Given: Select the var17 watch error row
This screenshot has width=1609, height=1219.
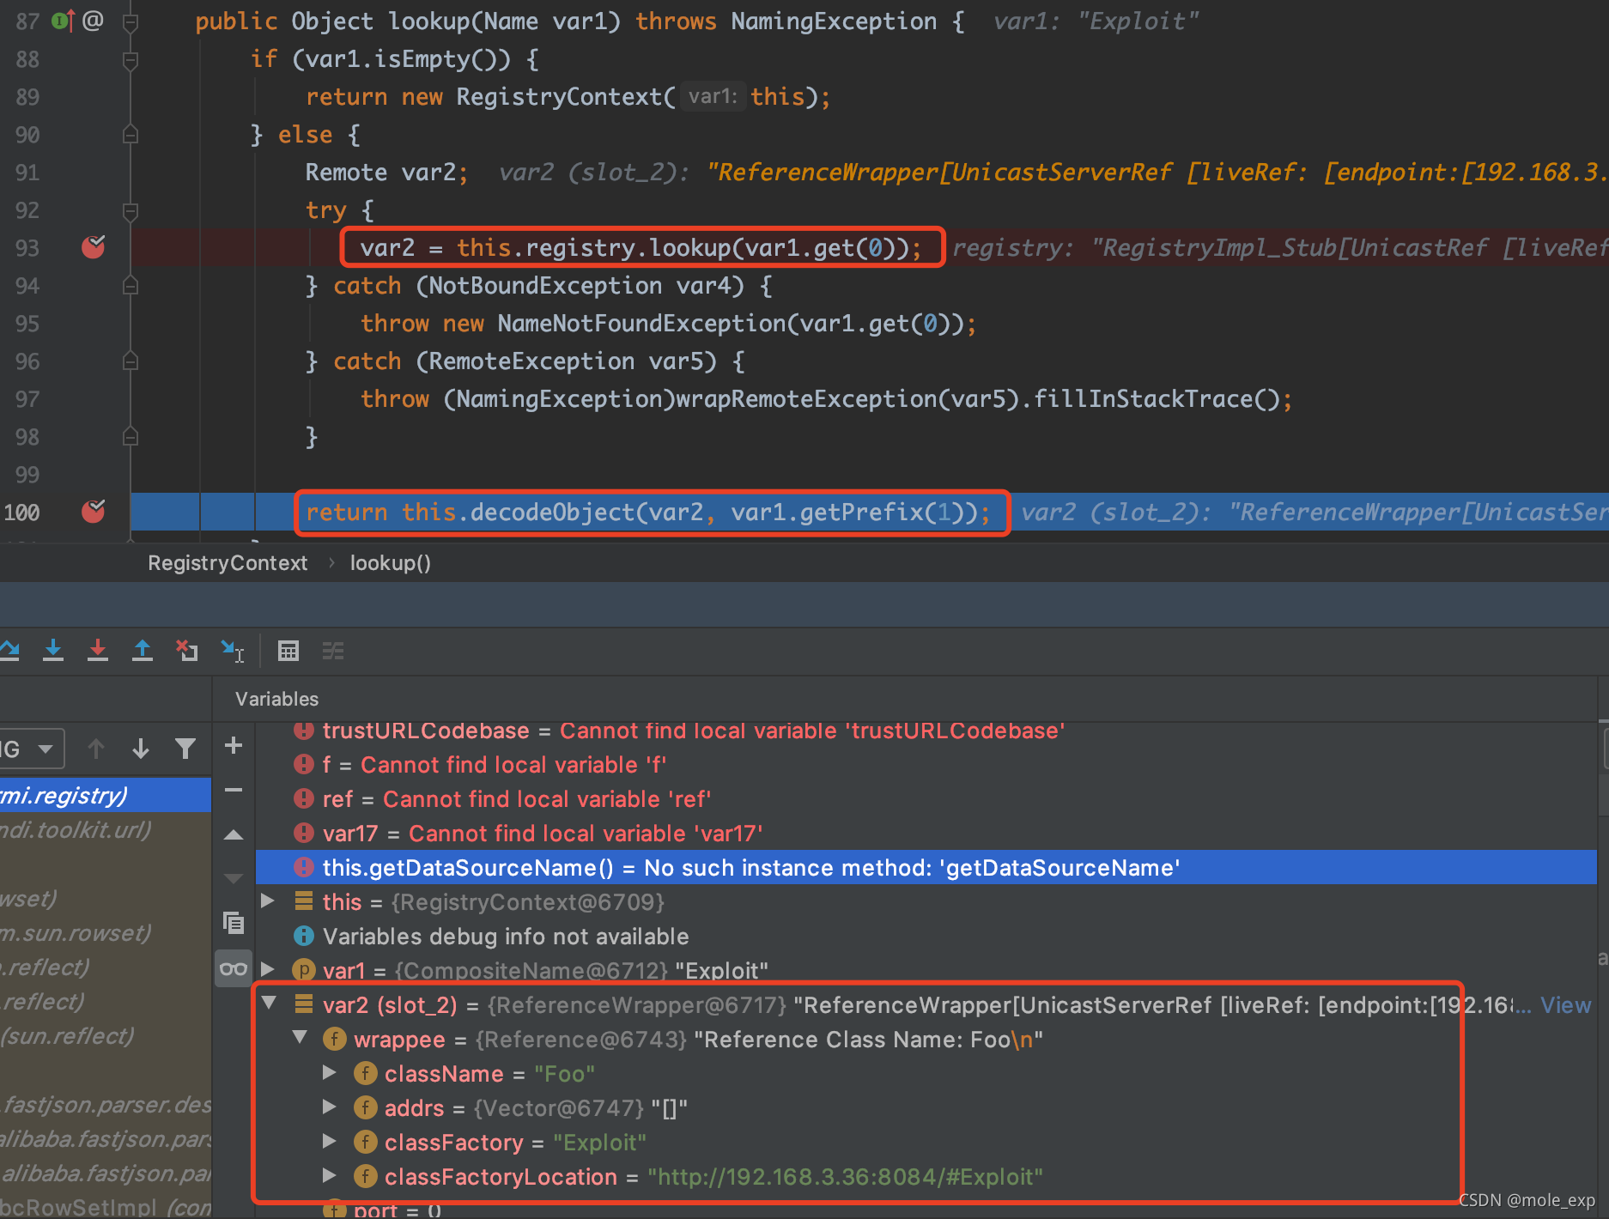Looking at the screenshot, I should pyautogui.click(x=926, y=834).
